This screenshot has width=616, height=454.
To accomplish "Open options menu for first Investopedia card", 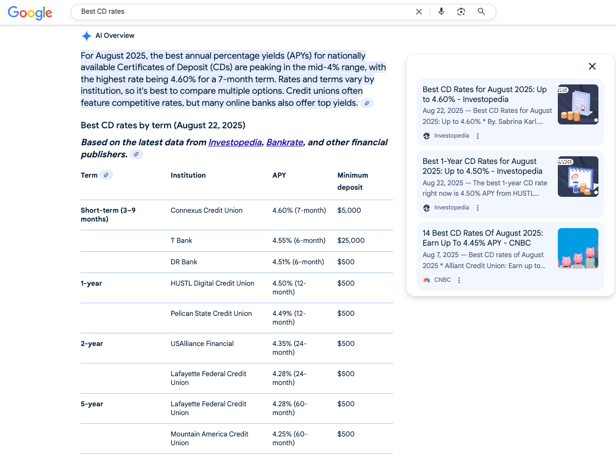I will [478, 136].
